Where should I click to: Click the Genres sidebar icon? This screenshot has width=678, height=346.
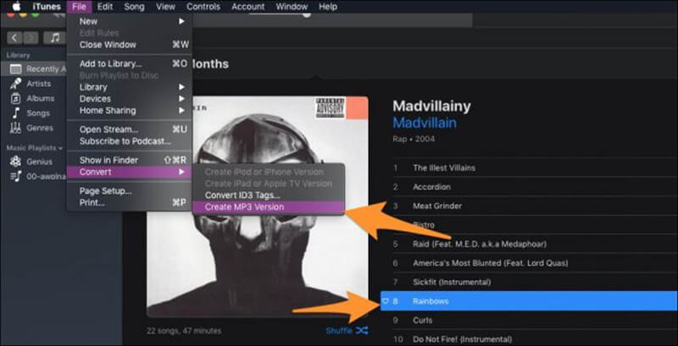click(x=15, y=128)
